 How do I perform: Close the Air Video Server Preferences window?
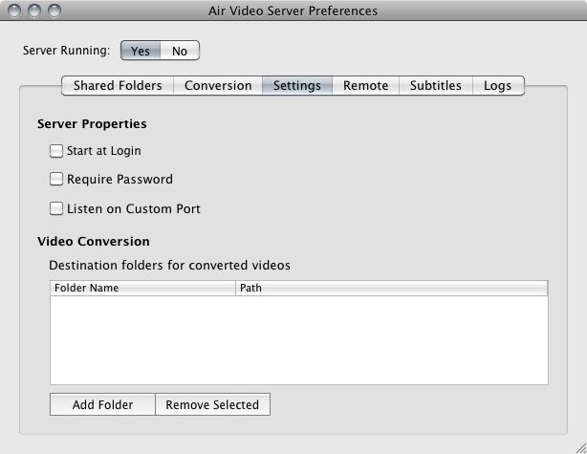(x=14, y=11)
